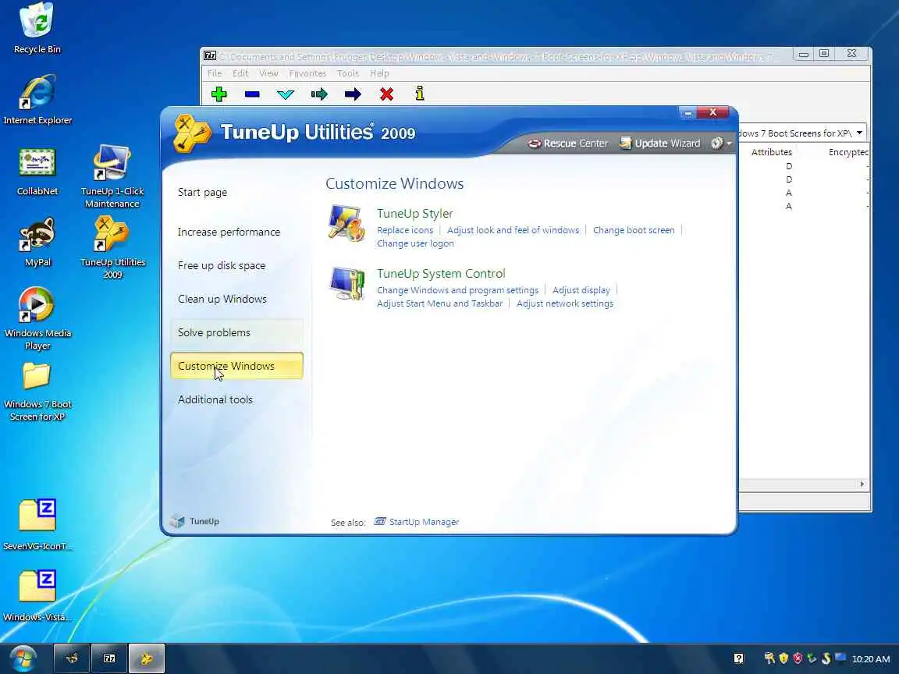Open the 7-Zip path combo box dropdown
Image resolution: width=899 pixels, height=674 pixels.
[859, 133]
